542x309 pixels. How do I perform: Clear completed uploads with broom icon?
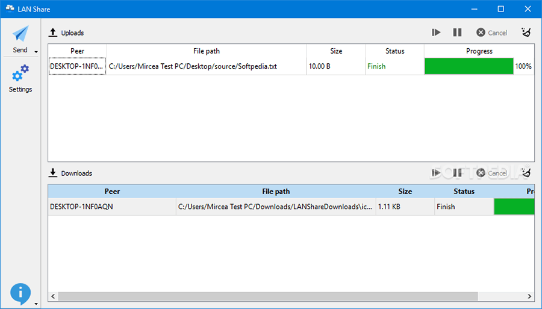pos(526,33)
